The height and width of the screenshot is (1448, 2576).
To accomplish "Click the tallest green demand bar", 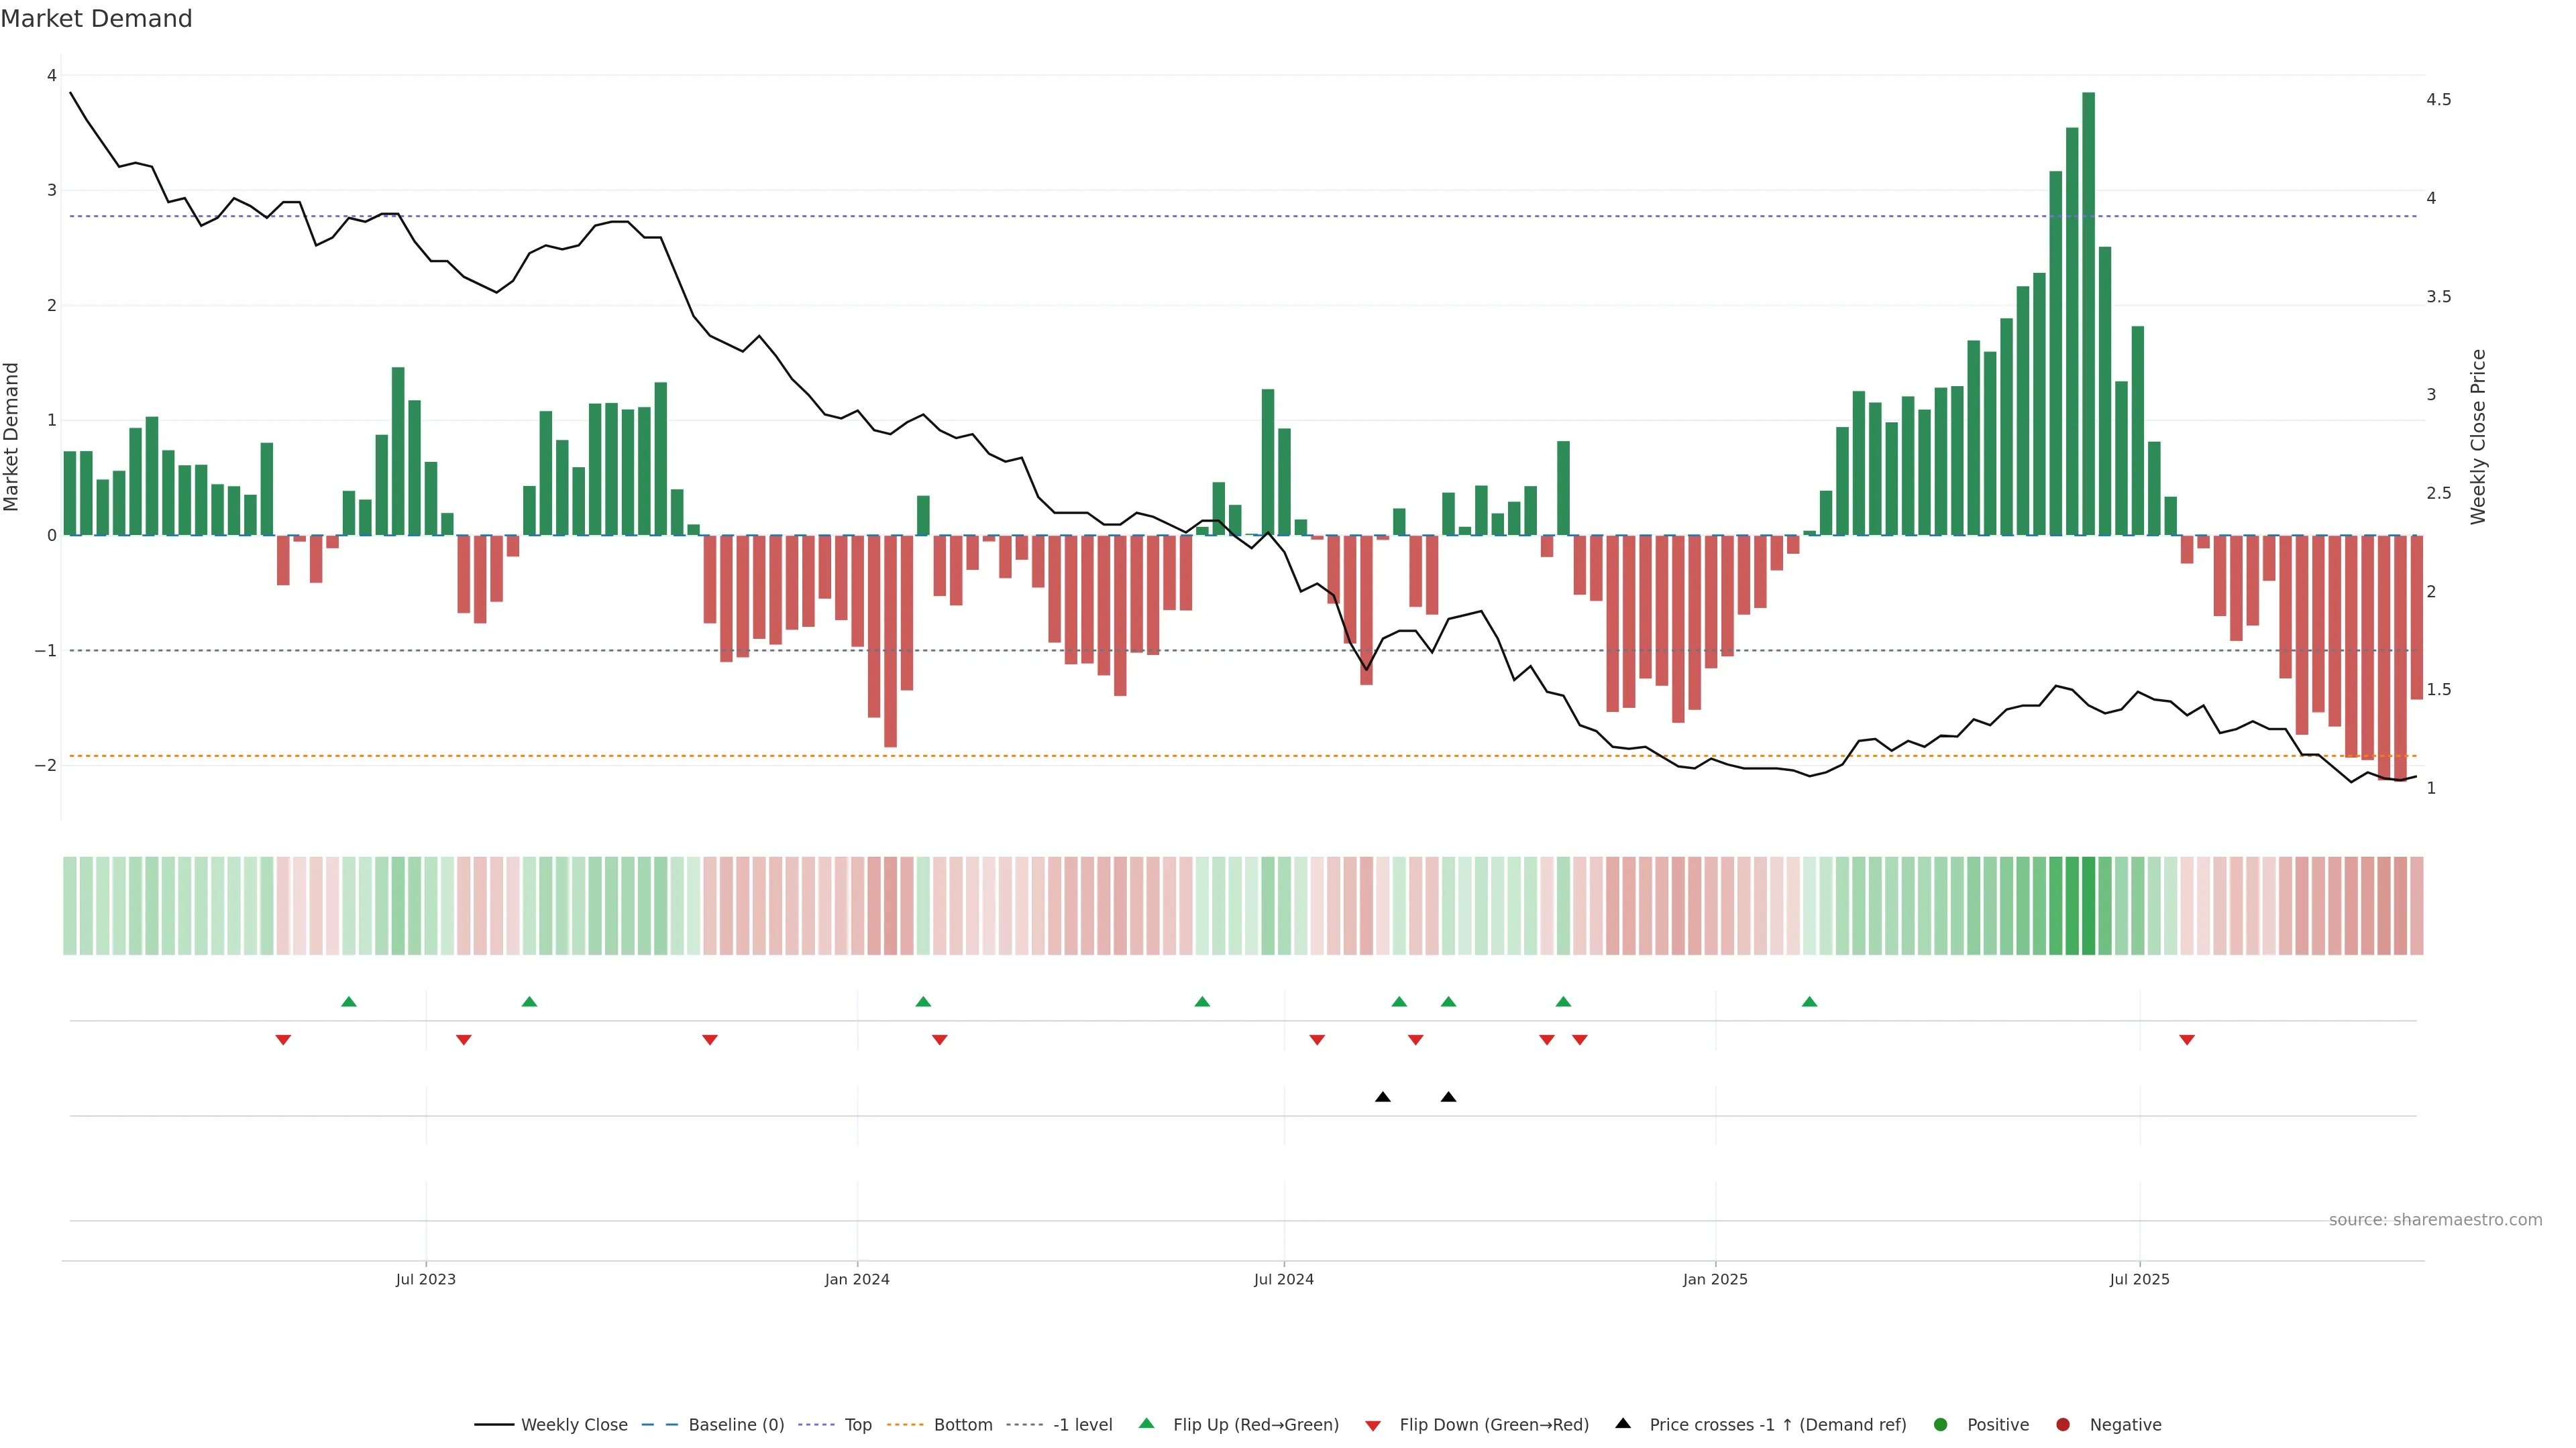I will tap(2088, 314).
